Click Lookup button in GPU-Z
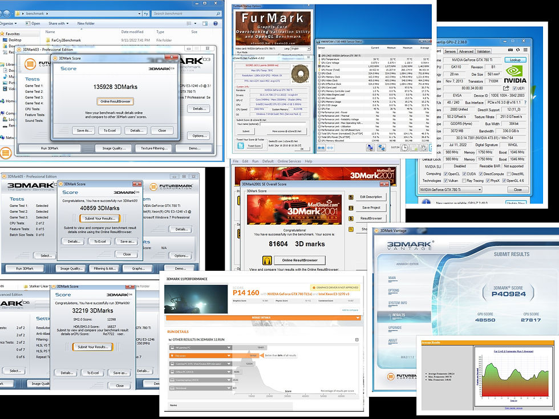 point(515,60)
